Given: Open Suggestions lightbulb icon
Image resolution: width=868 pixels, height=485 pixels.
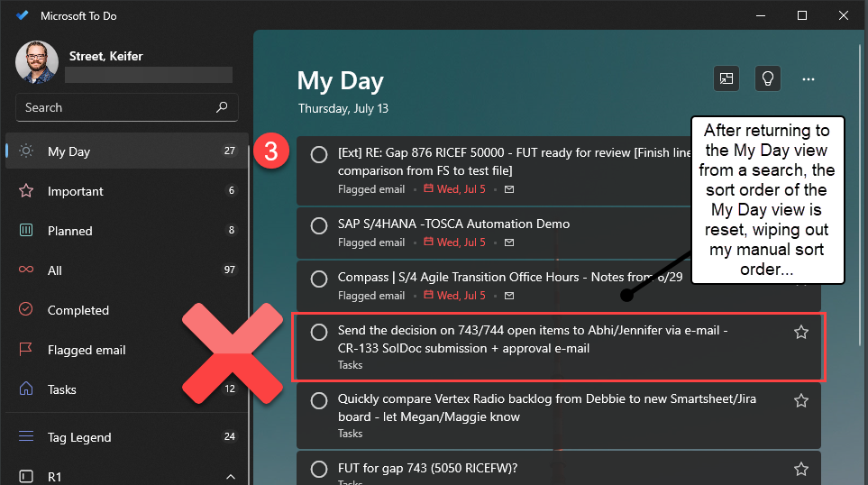Looking at the screenshot, I should 767,79.
